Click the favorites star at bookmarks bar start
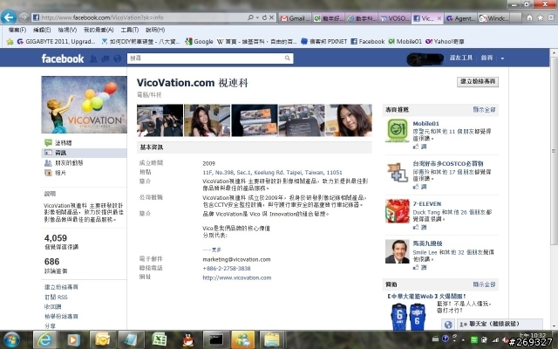 coord(10,42)
